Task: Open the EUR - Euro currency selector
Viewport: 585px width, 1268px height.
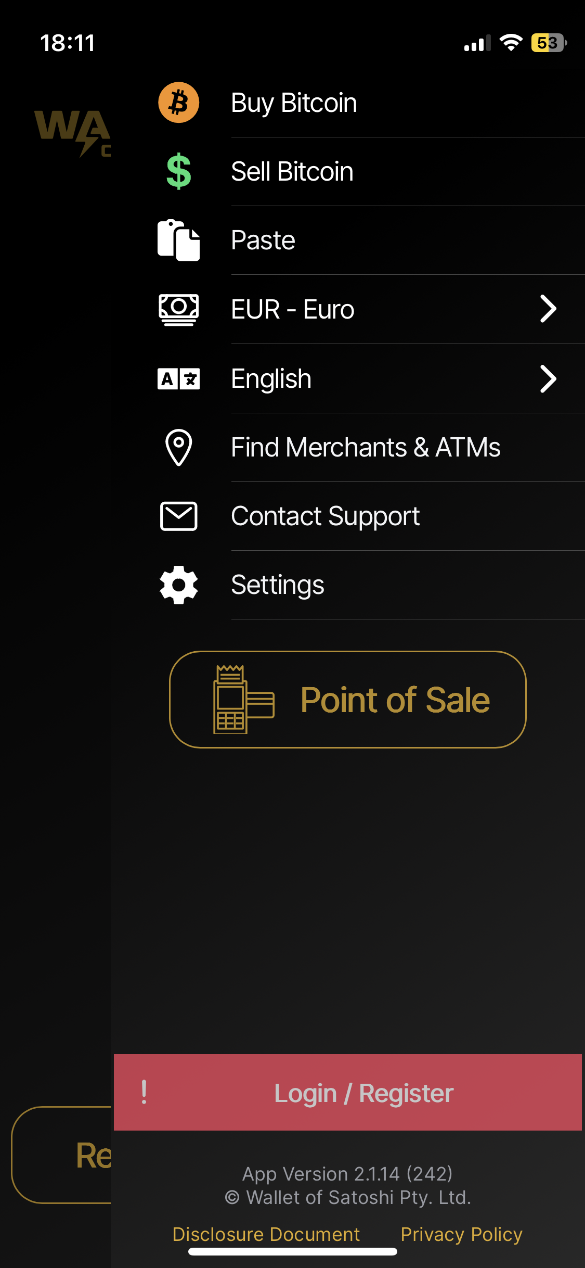Action: tap(293, 309)
